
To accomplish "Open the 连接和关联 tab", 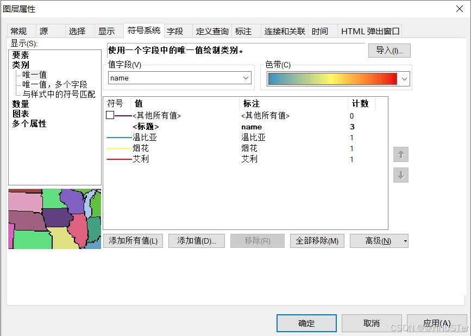I will tap(285, 31).
